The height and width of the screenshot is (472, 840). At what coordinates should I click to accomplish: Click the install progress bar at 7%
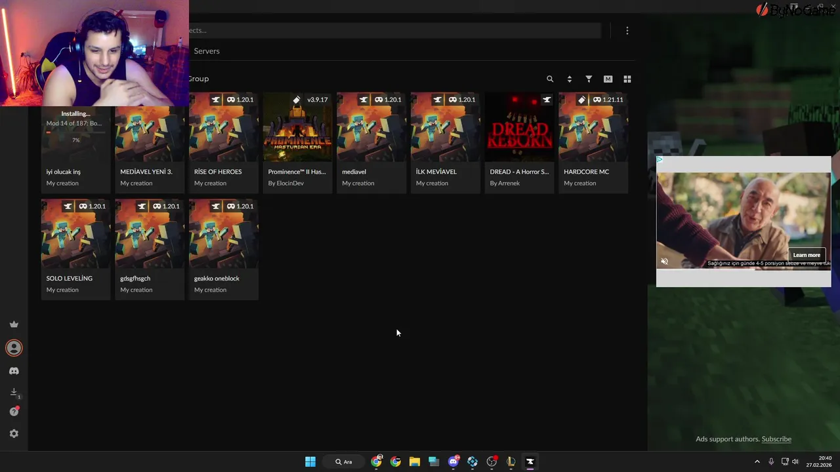[x=75, y=132]
